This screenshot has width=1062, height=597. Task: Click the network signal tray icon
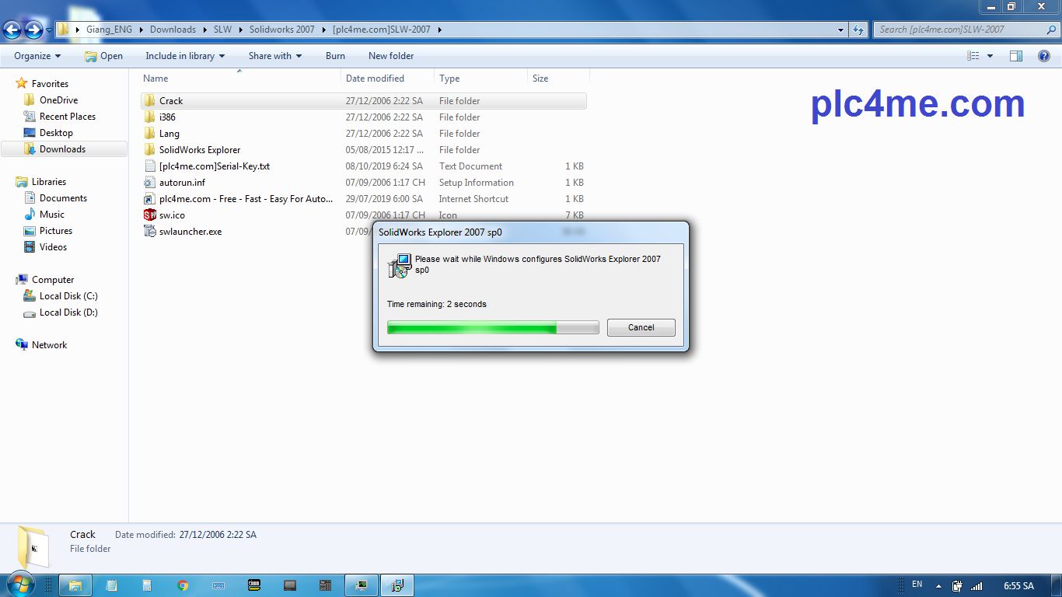[976, 586]
